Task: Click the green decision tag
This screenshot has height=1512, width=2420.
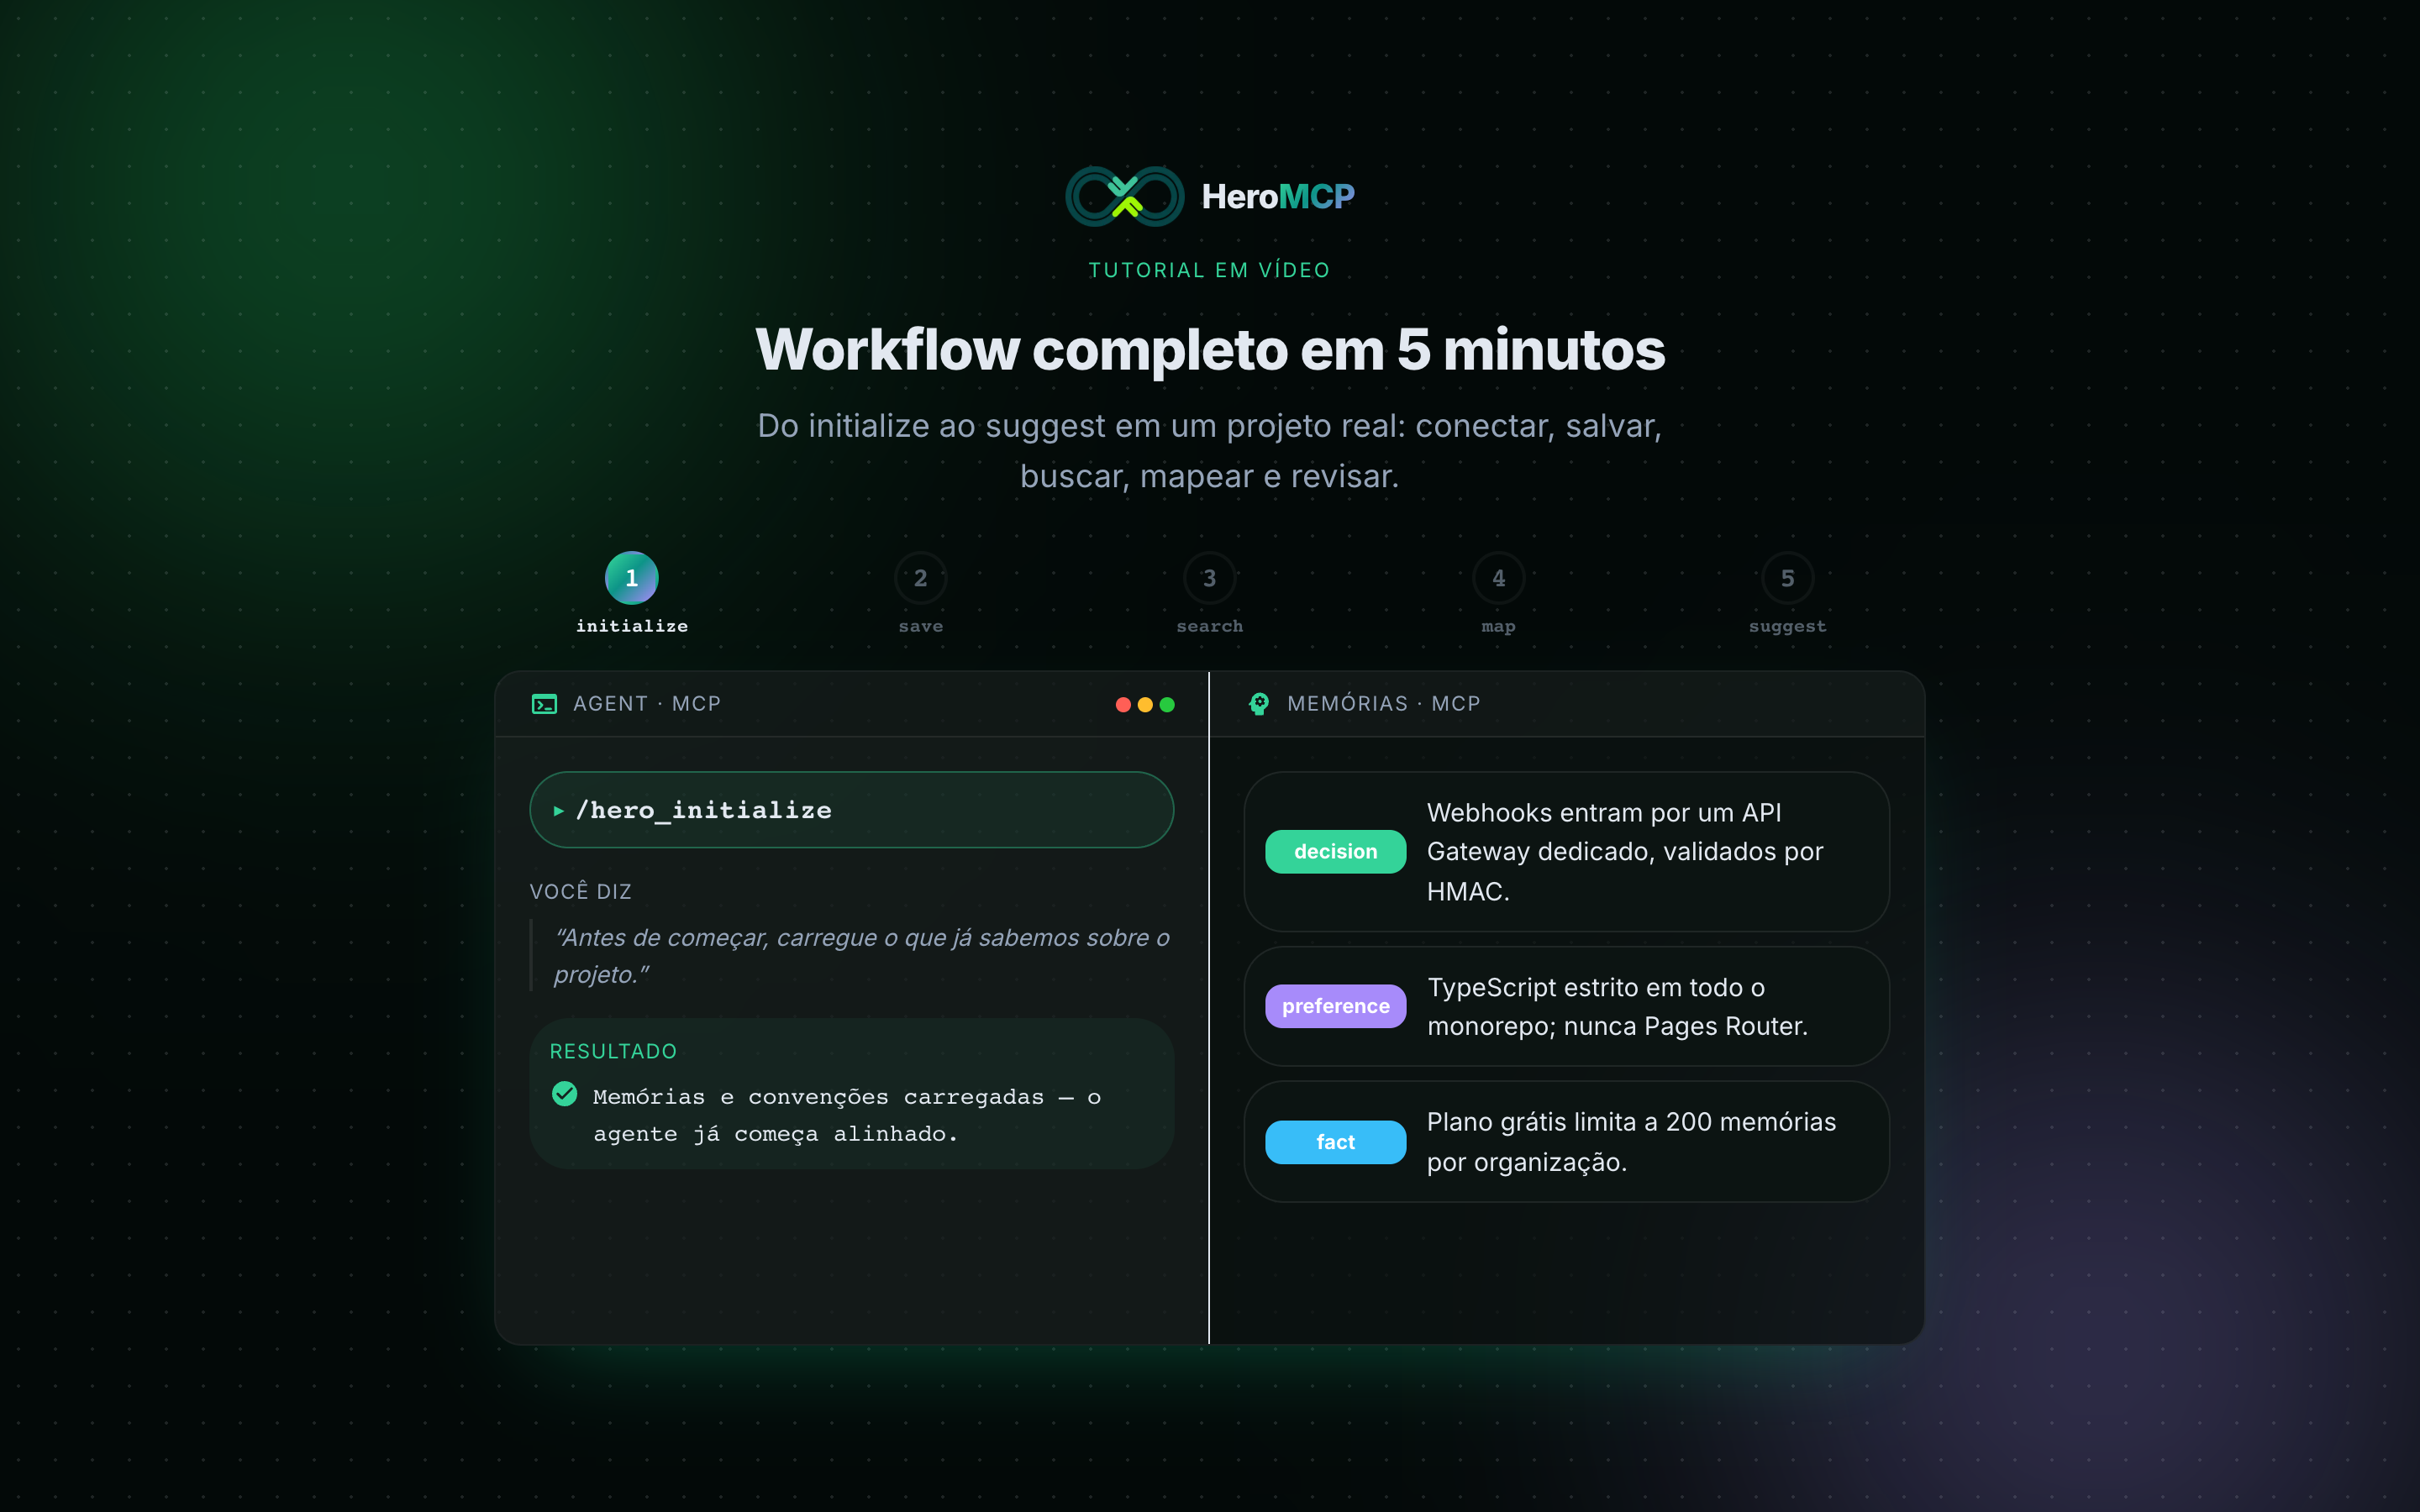Action: (1336, 852)
